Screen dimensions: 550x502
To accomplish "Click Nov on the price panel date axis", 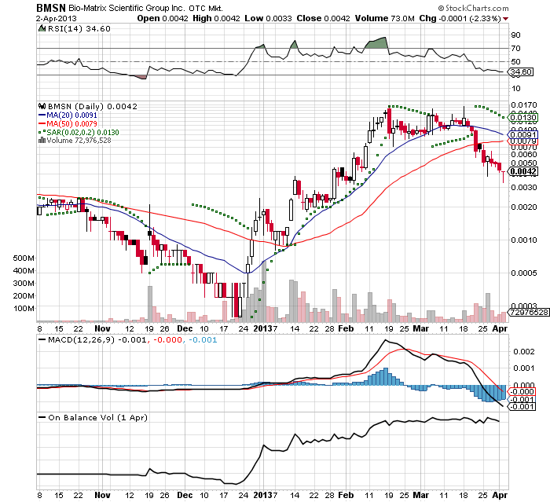I will point(102,328).
